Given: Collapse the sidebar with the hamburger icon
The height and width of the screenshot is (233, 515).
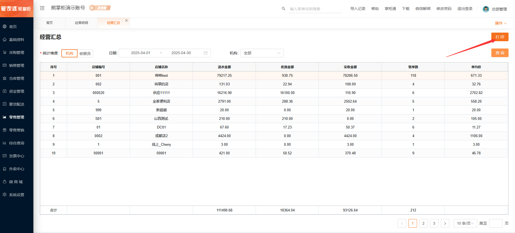Looking at the screenshot, I should (x=42, y=8).
